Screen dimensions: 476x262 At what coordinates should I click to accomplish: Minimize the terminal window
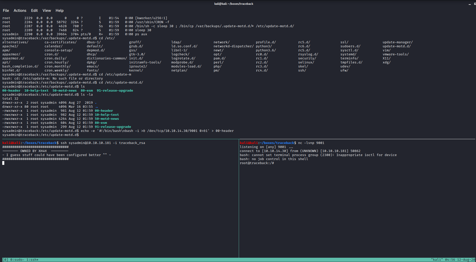pyautogui.click(x=469, y=4)
